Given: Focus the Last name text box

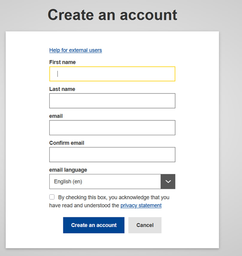Looking at the screenshot, I should (112, 101).
